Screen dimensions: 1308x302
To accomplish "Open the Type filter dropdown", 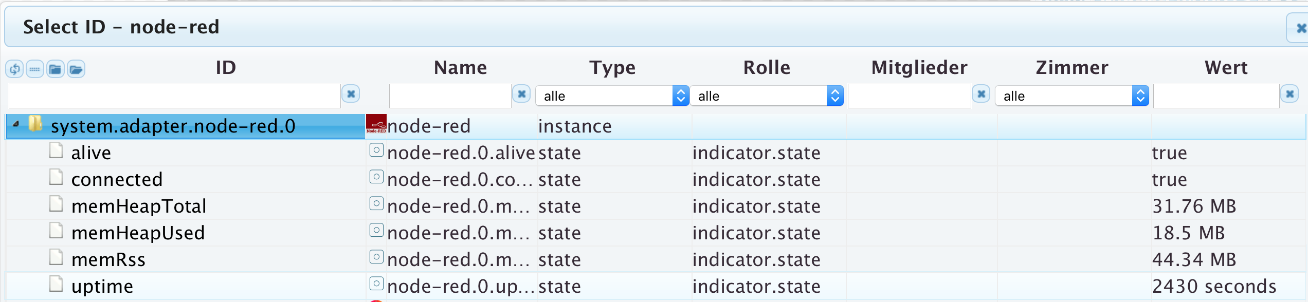I will tap(612, 96).
